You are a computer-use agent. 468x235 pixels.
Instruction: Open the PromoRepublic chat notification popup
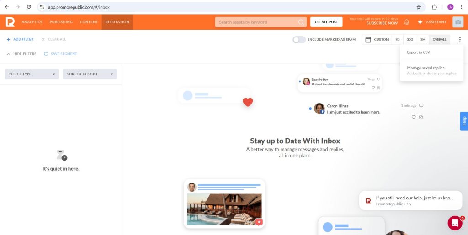410,200
